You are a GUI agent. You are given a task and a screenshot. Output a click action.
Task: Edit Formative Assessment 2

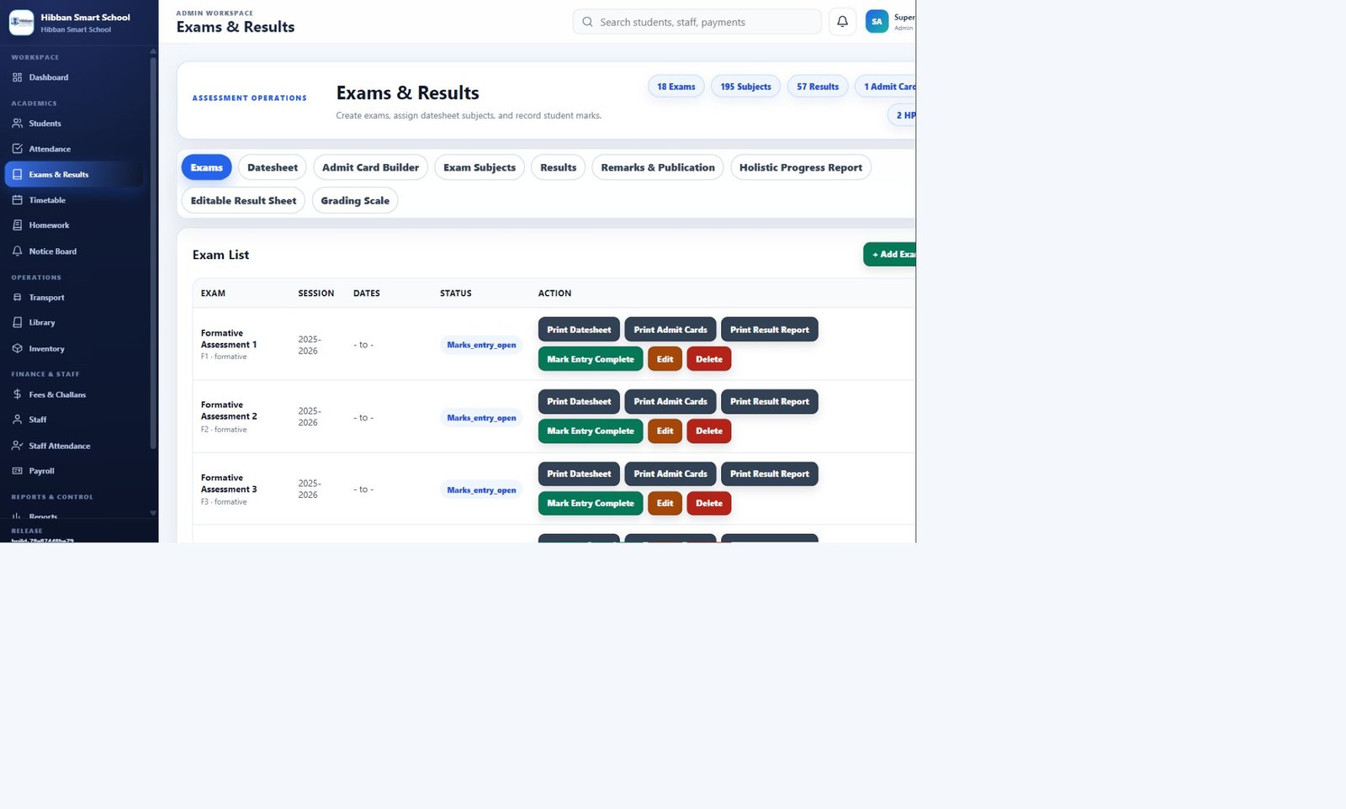click(665, 431)
